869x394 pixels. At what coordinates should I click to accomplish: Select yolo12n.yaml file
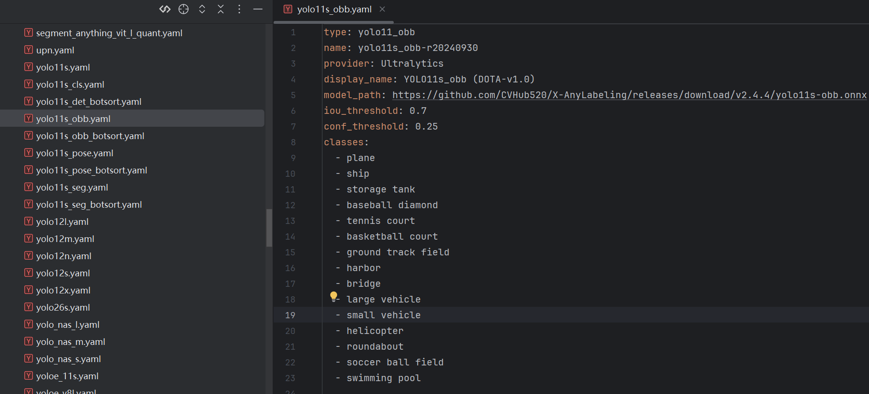[64, 256]
